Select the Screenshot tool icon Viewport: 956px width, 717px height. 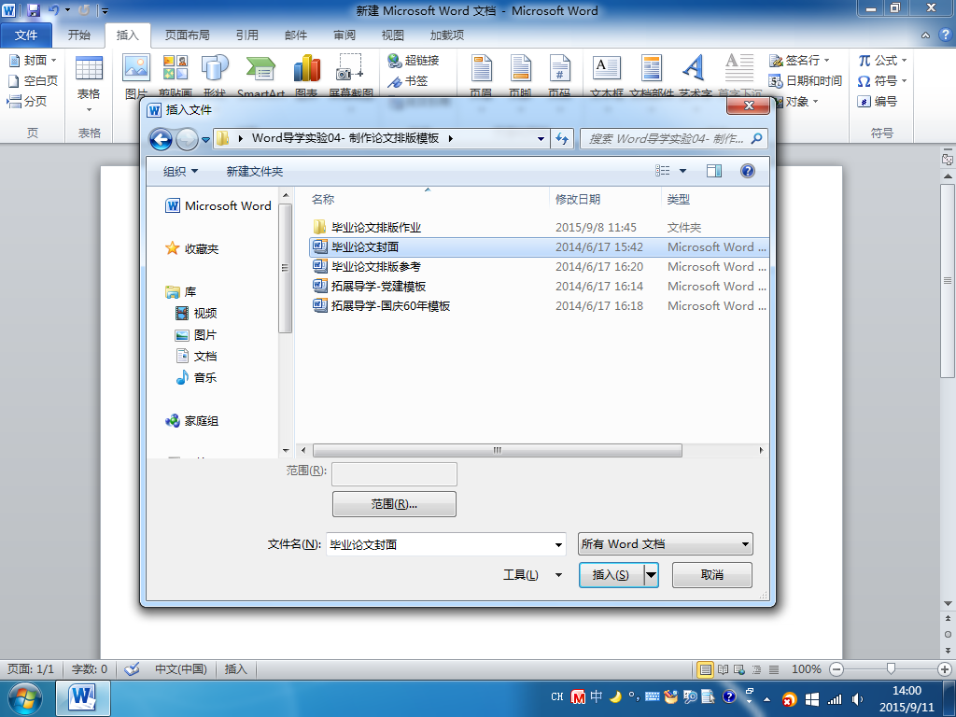coord(350,67)
